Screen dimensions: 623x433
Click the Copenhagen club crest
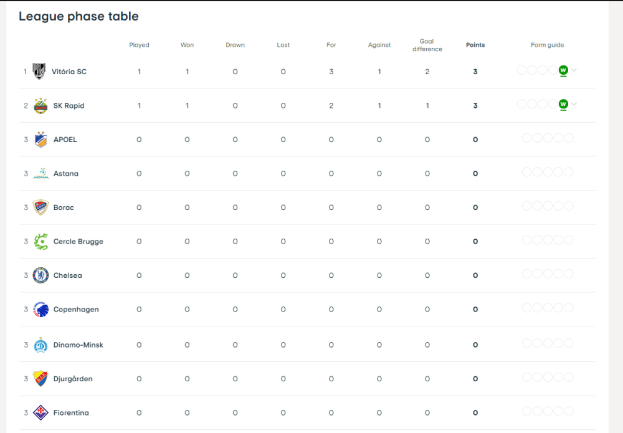[x=40, y=310]
